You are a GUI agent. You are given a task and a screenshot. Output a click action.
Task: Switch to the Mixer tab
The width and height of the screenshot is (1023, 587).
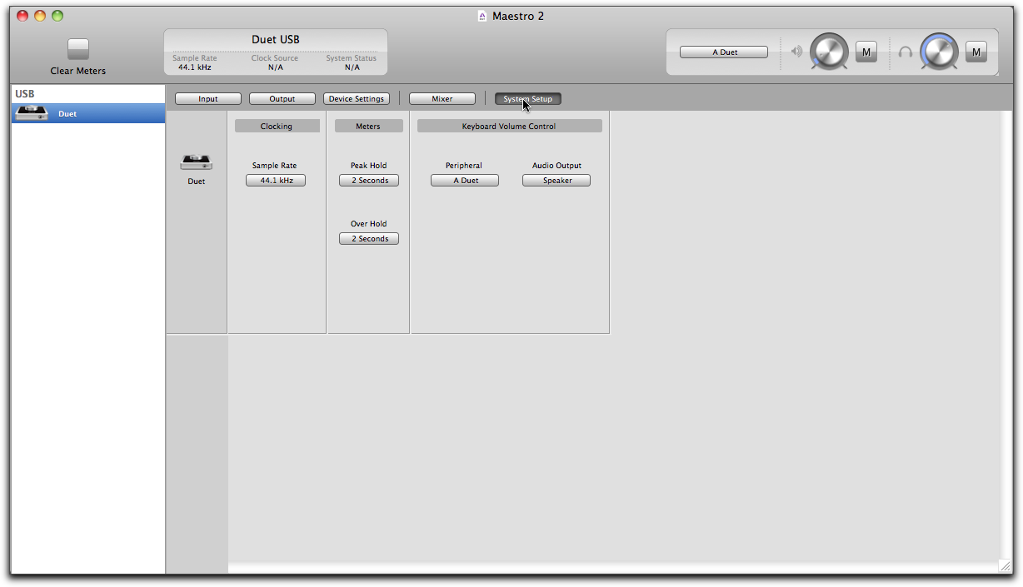(x=442, y=99)
